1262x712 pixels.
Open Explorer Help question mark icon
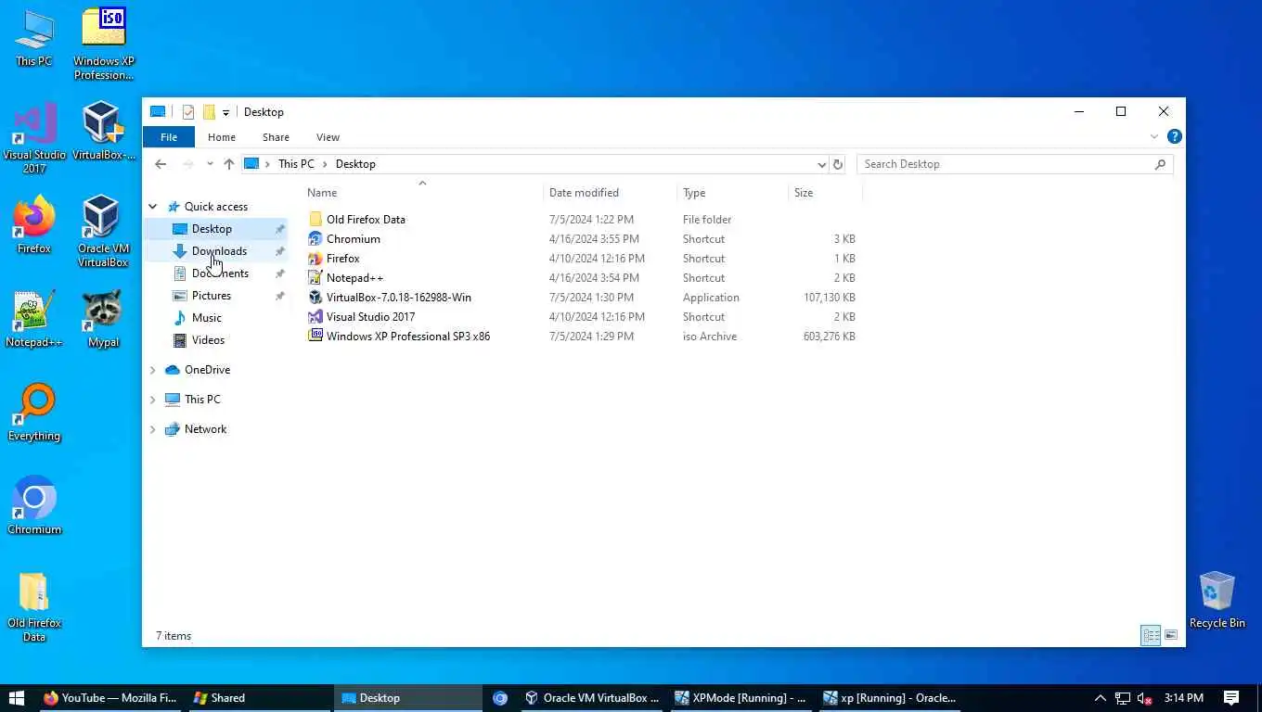pyautogui.click(x=1174, y=136)
